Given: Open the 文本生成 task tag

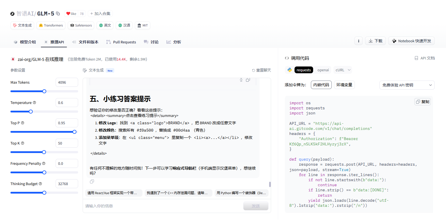Looking at the screenshot, I should click(22, 25).
